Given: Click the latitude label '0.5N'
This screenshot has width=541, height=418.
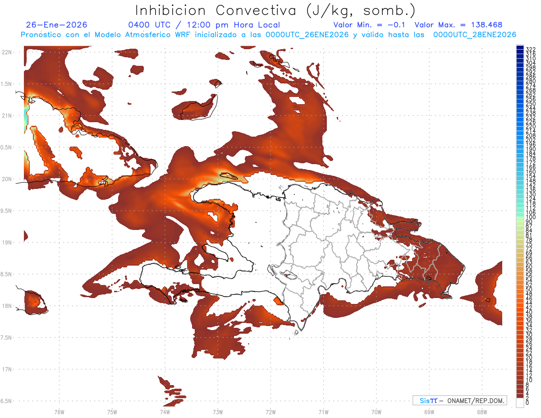Looking at the screenshot, I should (x=6, y=147).
